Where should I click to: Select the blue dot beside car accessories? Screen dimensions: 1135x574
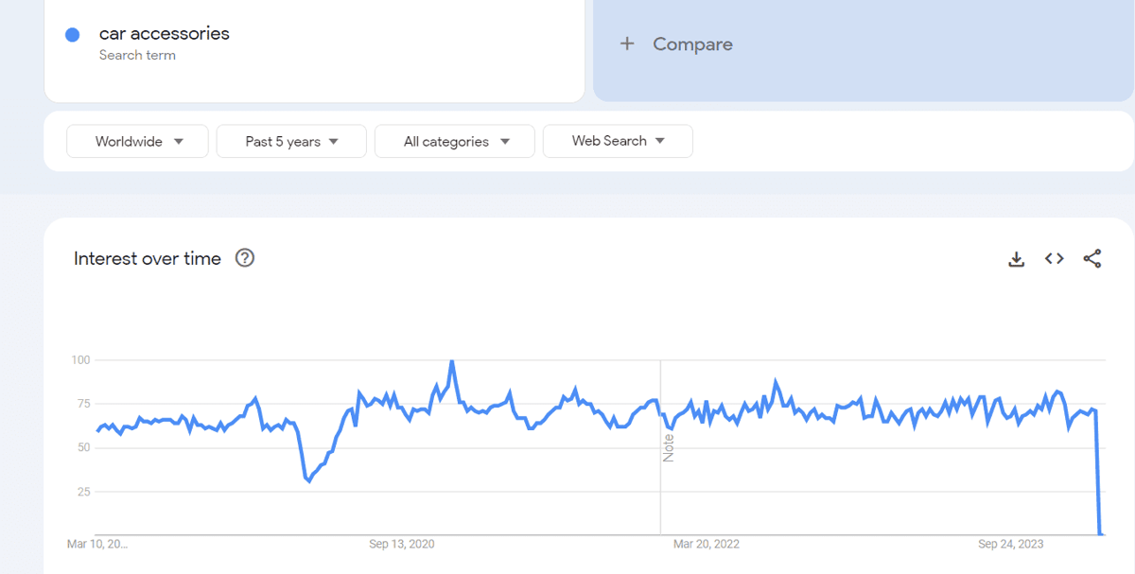tap(72, 35)
